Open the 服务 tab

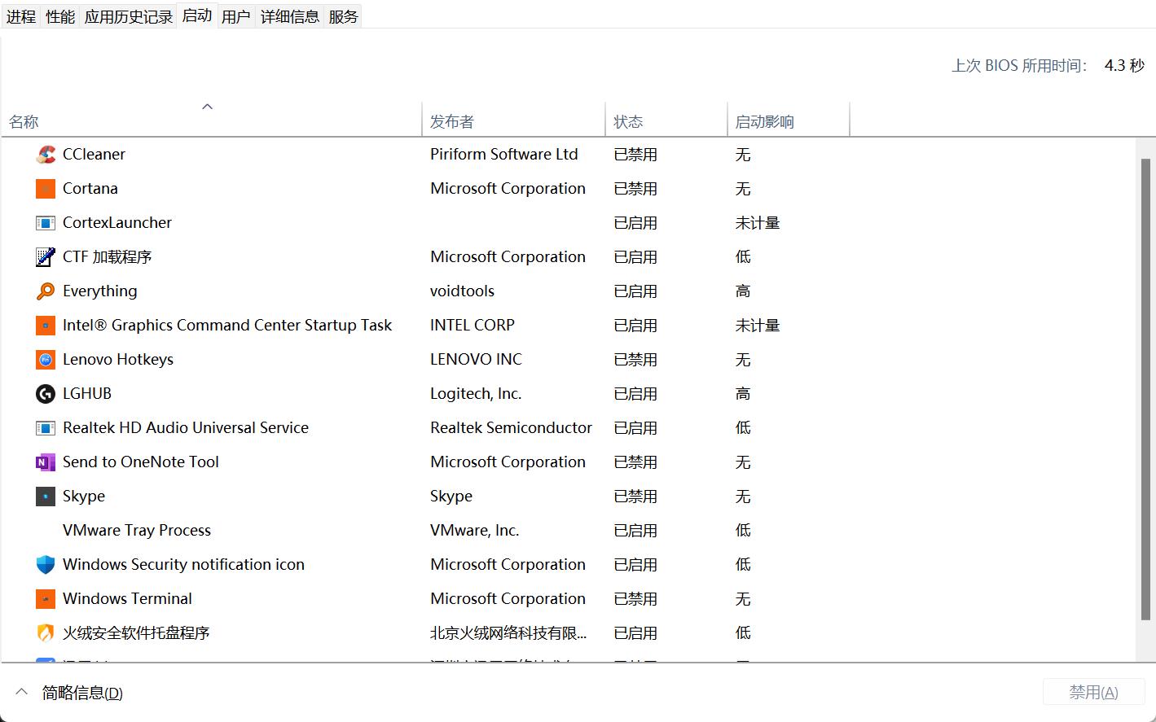(x=344, y=16)
